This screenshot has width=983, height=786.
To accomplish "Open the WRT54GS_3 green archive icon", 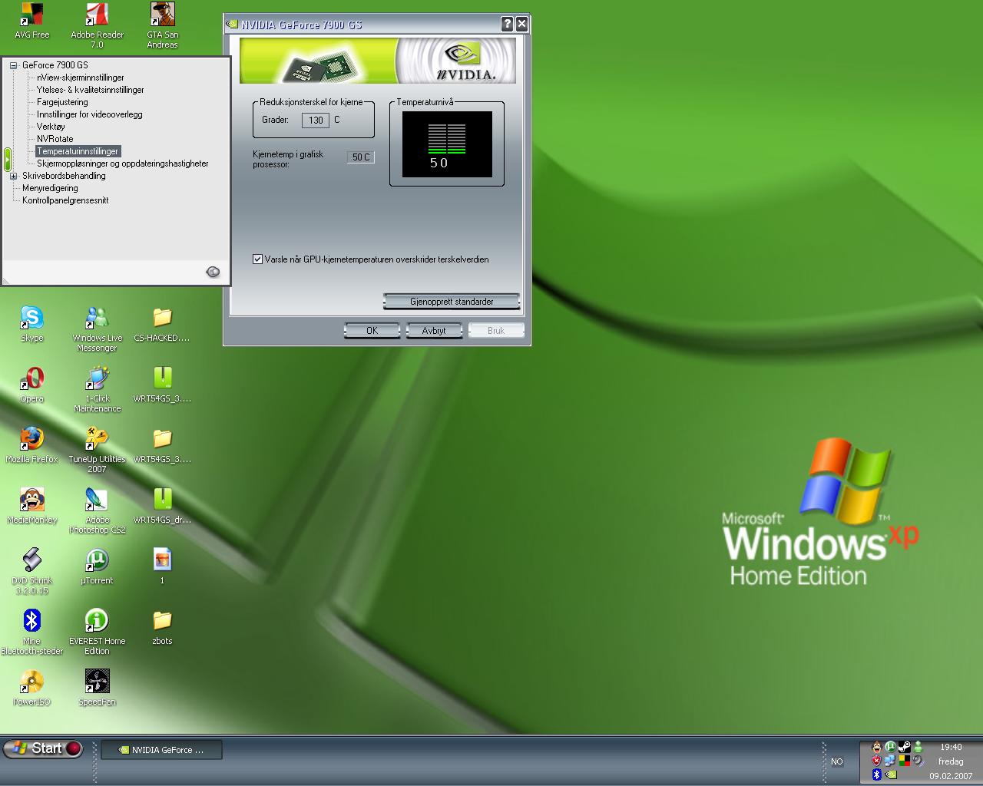I will click(162, 378).
